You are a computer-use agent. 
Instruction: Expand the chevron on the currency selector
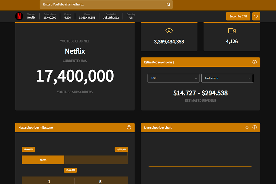196,78
